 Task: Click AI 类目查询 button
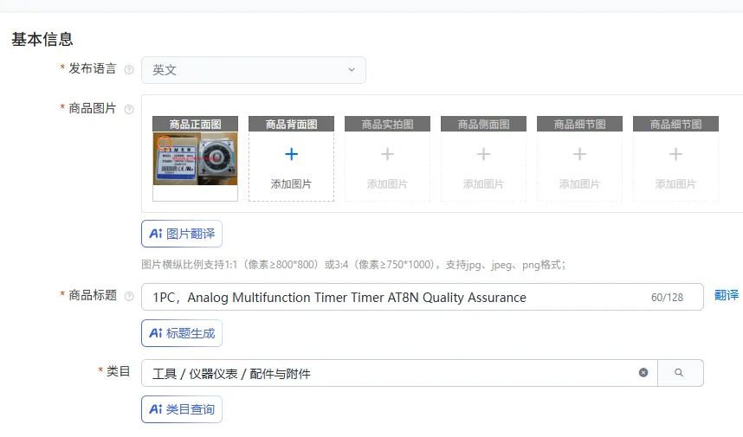coord(182,409)
